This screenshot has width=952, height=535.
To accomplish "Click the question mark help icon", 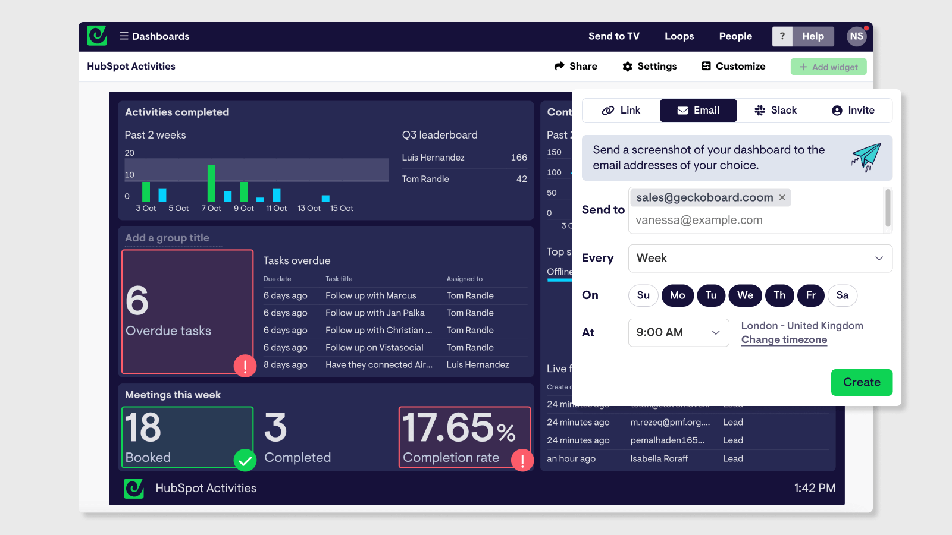I will point(782,36).
